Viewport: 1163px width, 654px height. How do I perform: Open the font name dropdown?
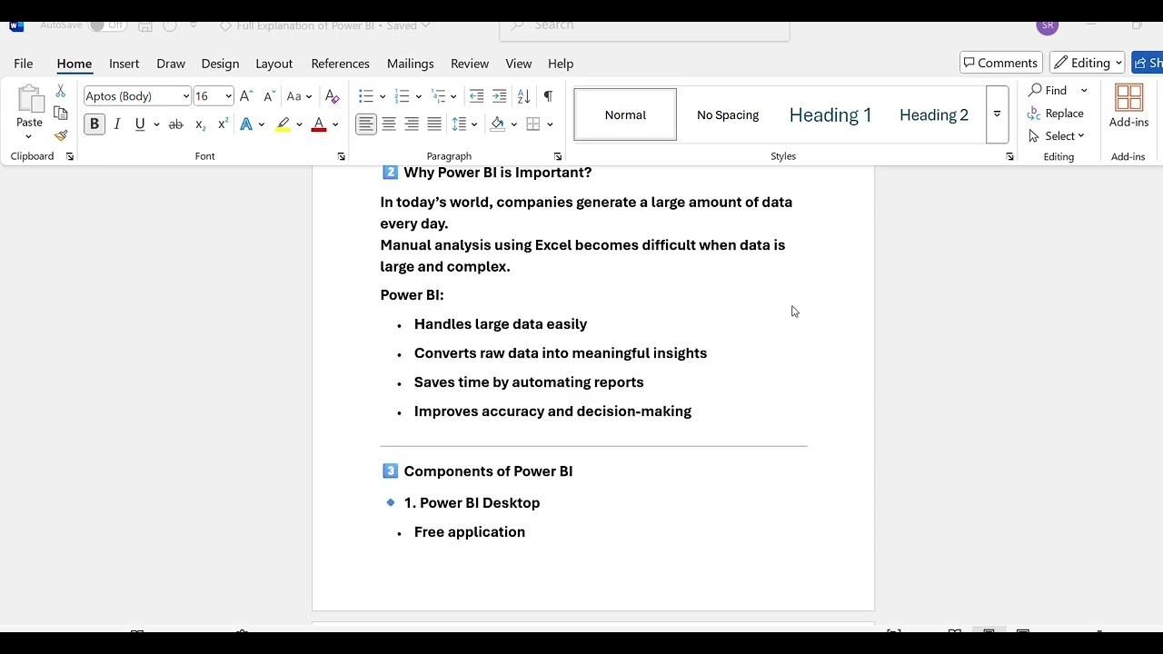pos(185,96)
